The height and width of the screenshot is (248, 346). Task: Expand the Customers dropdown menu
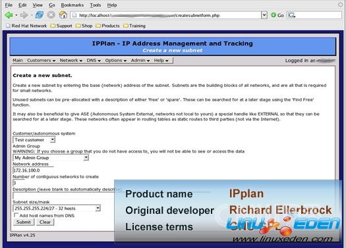(x=41, y=61)
